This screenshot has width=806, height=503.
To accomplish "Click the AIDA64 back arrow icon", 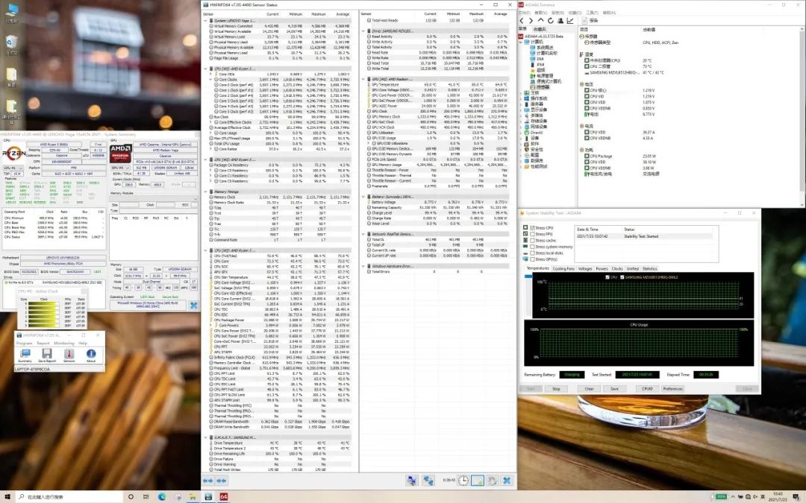I will 522,20.
